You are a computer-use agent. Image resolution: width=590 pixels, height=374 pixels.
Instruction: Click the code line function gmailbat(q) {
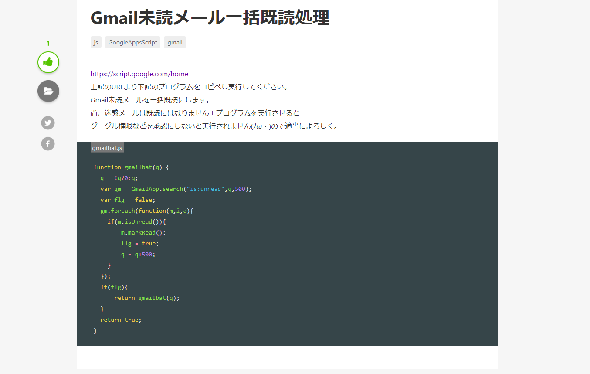[x=131, y=167]
